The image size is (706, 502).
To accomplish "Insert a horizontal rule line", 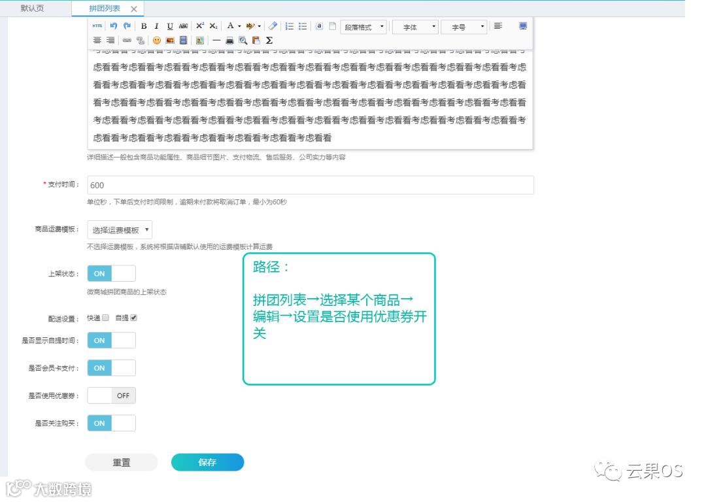I will click(216, 41).
